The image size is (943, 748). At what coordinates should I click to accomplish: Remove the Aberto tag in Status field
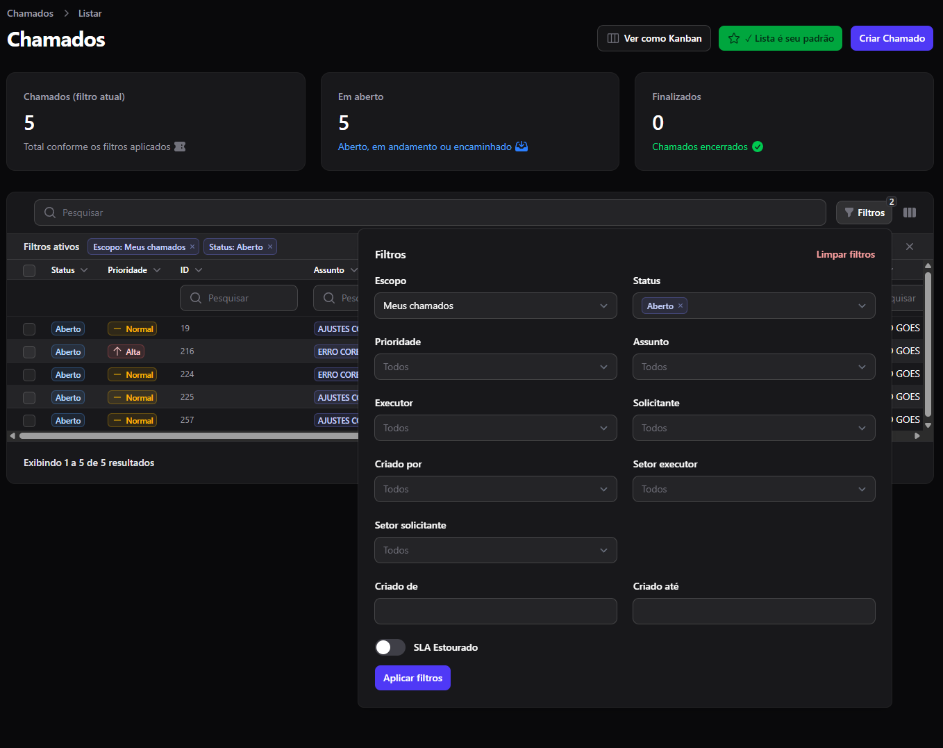click(x=681, y=306)
